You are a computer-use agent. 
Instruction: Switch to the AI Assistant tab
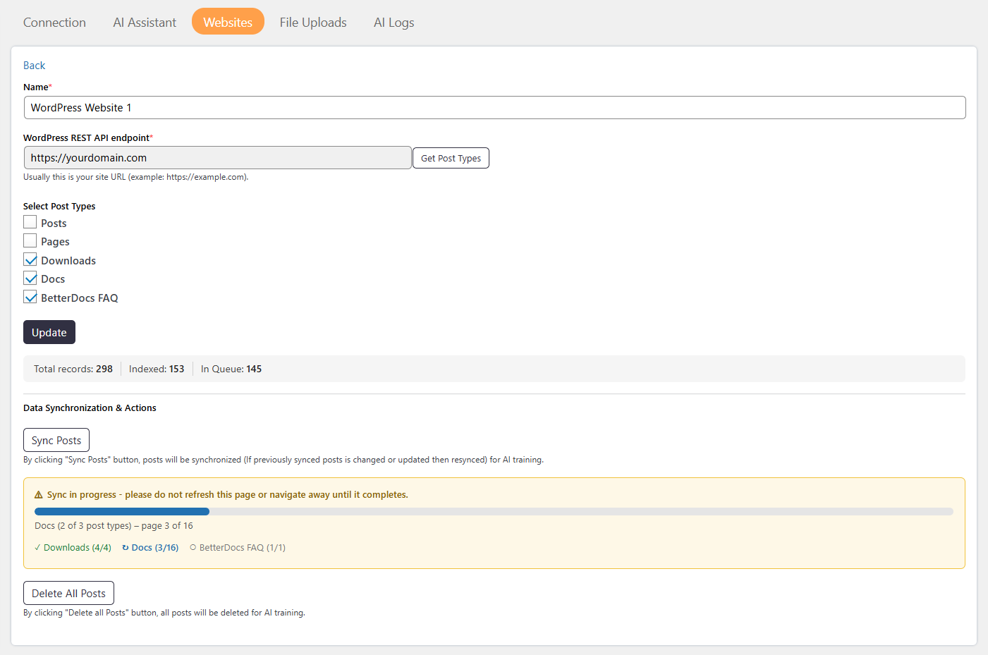point(145,23)
